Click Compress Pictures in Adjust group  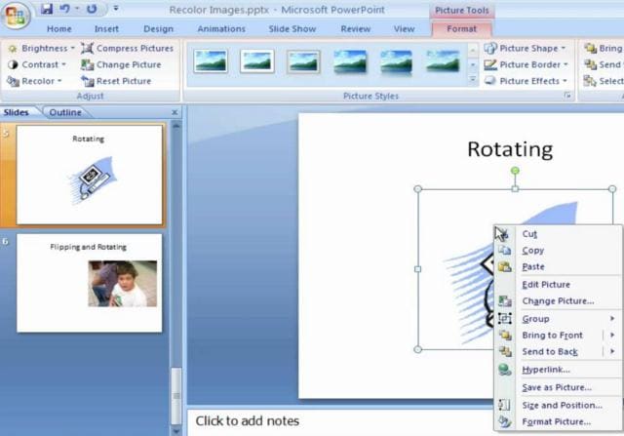[128, 48]
